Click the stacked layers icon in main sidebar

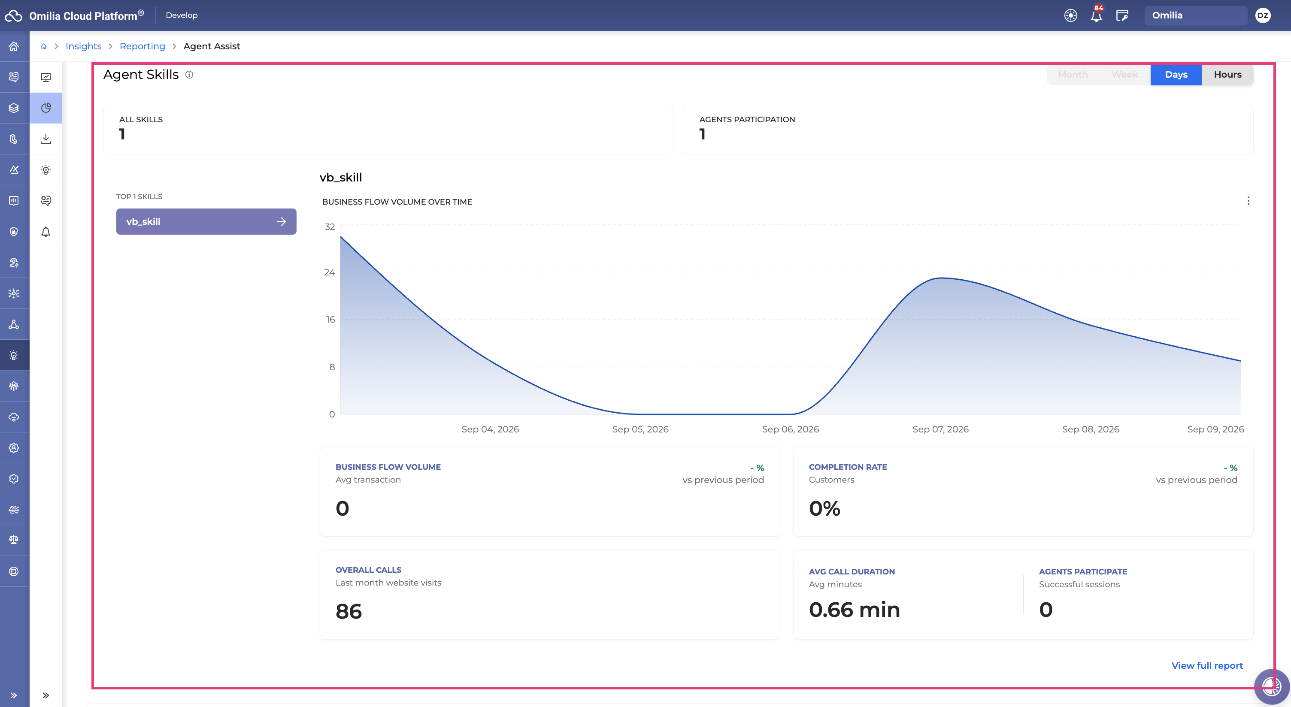pos(14,108)
